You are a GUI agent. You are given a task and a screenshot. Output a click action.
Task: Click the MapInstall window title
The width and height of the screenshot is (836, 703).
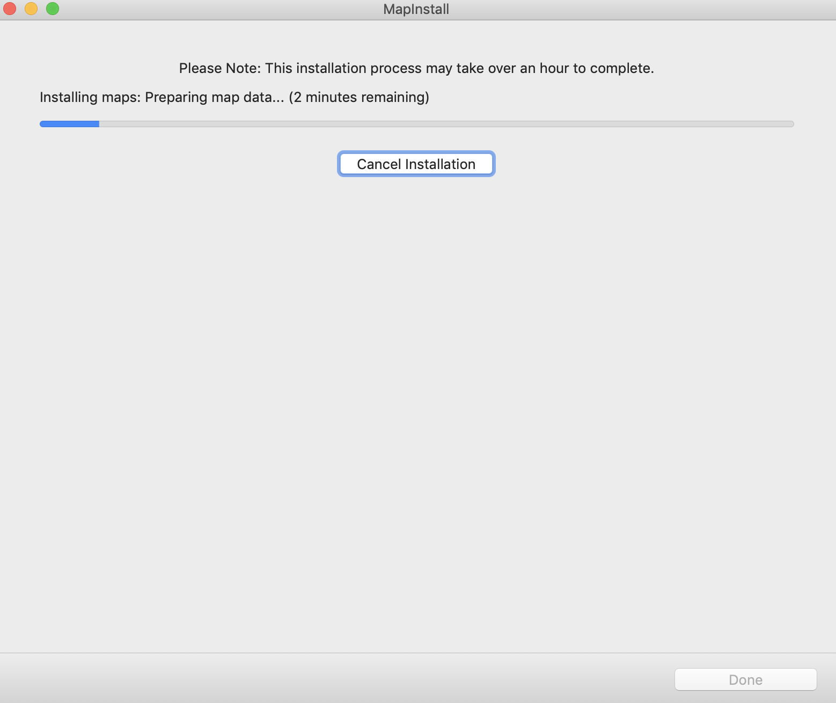(x=416, y=9)
